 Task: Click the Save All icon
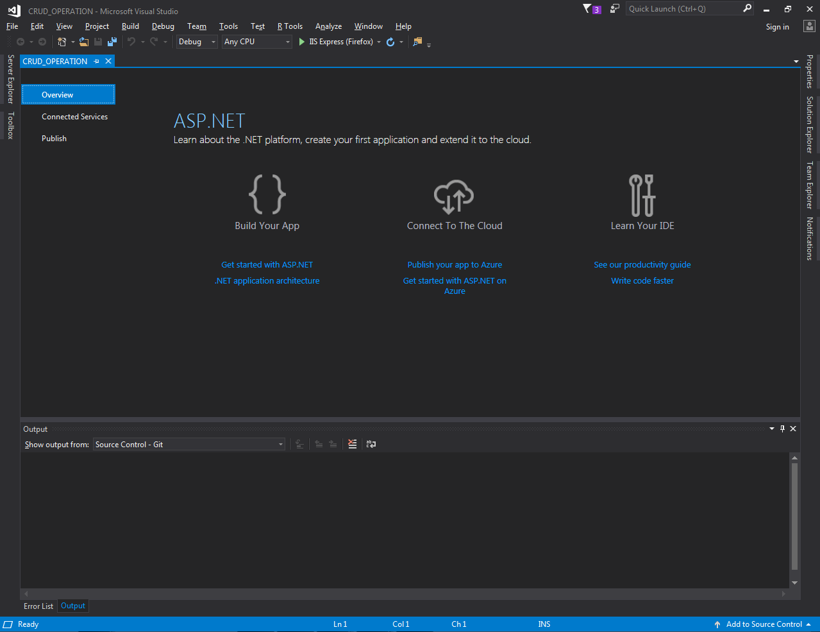(112, 42)
